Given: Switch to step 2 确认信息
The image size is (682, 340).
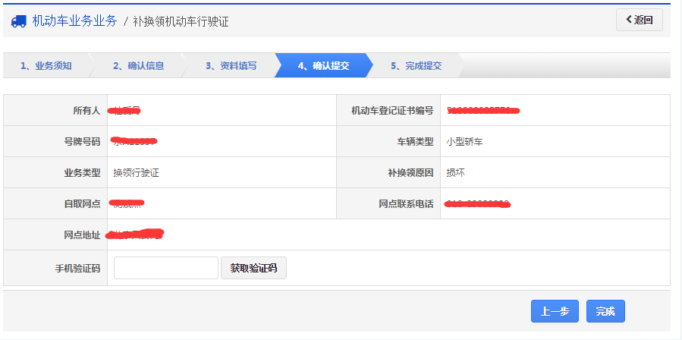Looking at the screenshot, I should point(138,65).
